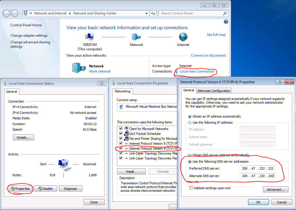The image size is (296, 210).
Task: Uncheck Client for Microsoft Networks
Action: point(121,129)
